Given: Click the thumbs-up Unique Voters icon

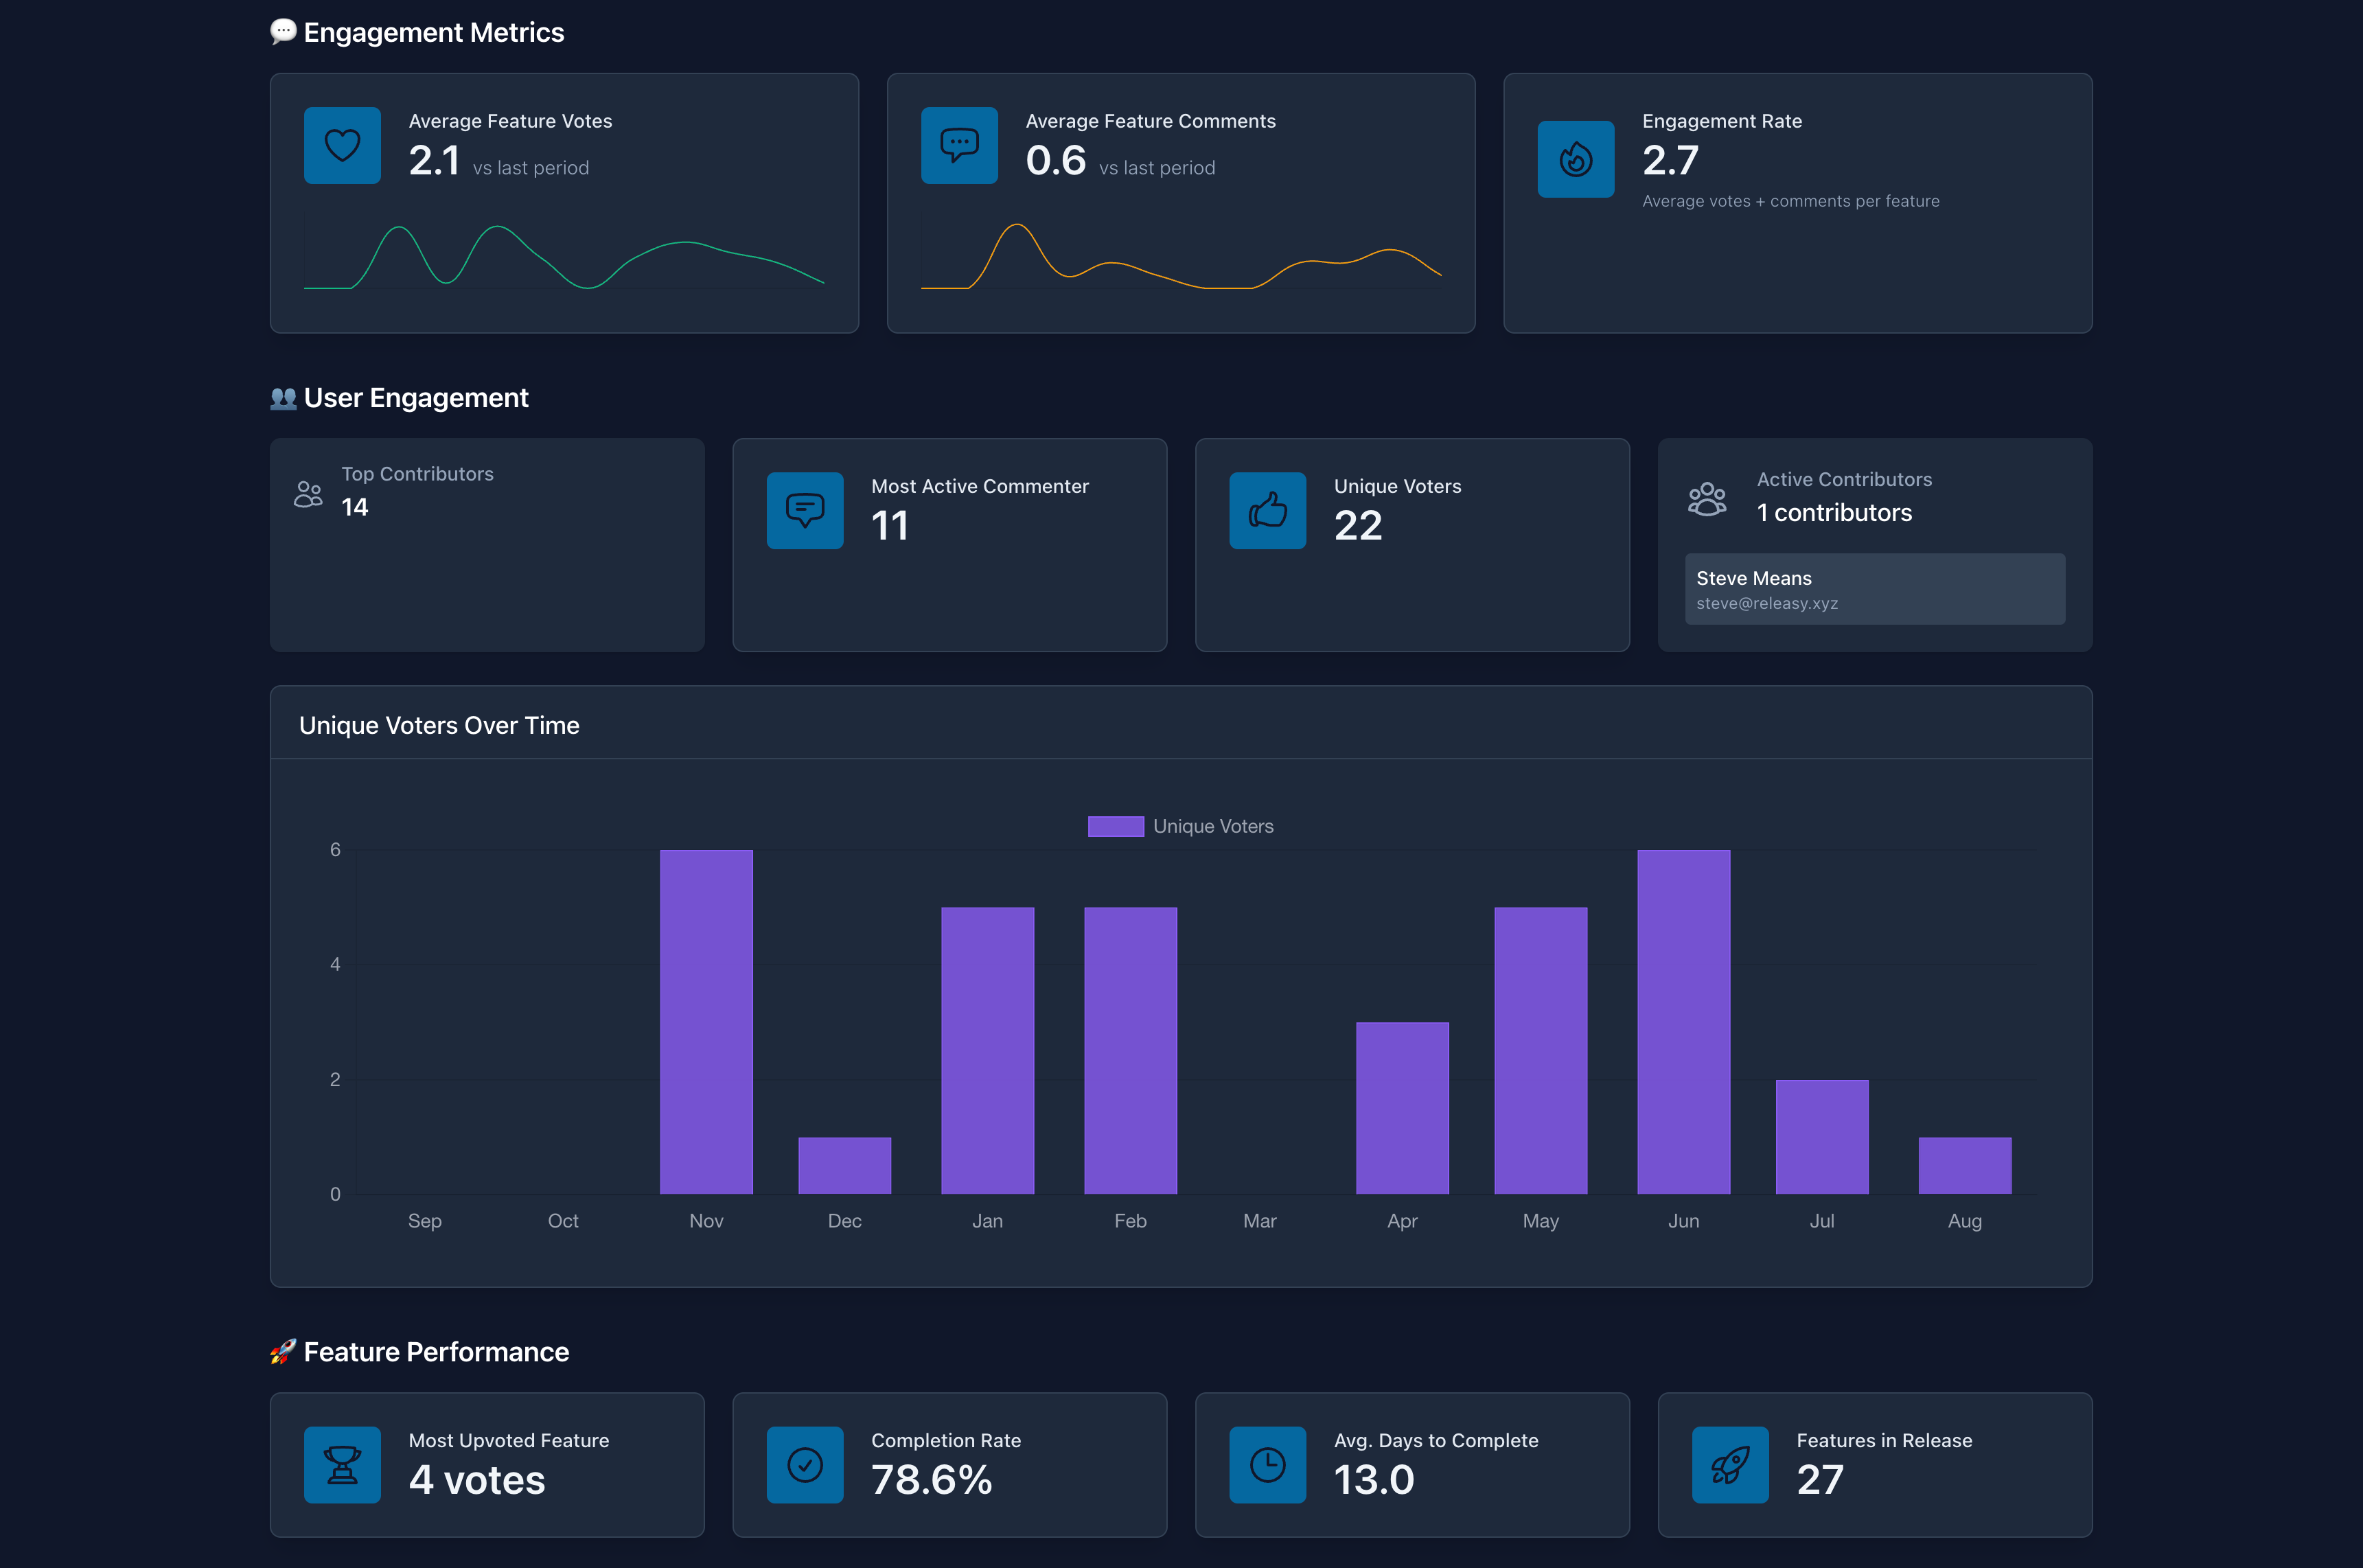Looking at the screenshot, I should [1267, 510].
